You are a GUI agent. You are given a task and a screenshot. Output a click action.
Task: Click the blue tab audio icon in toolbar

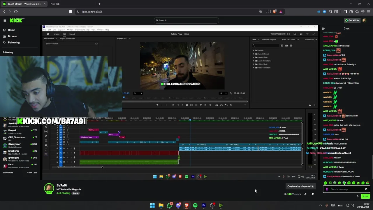319,12
